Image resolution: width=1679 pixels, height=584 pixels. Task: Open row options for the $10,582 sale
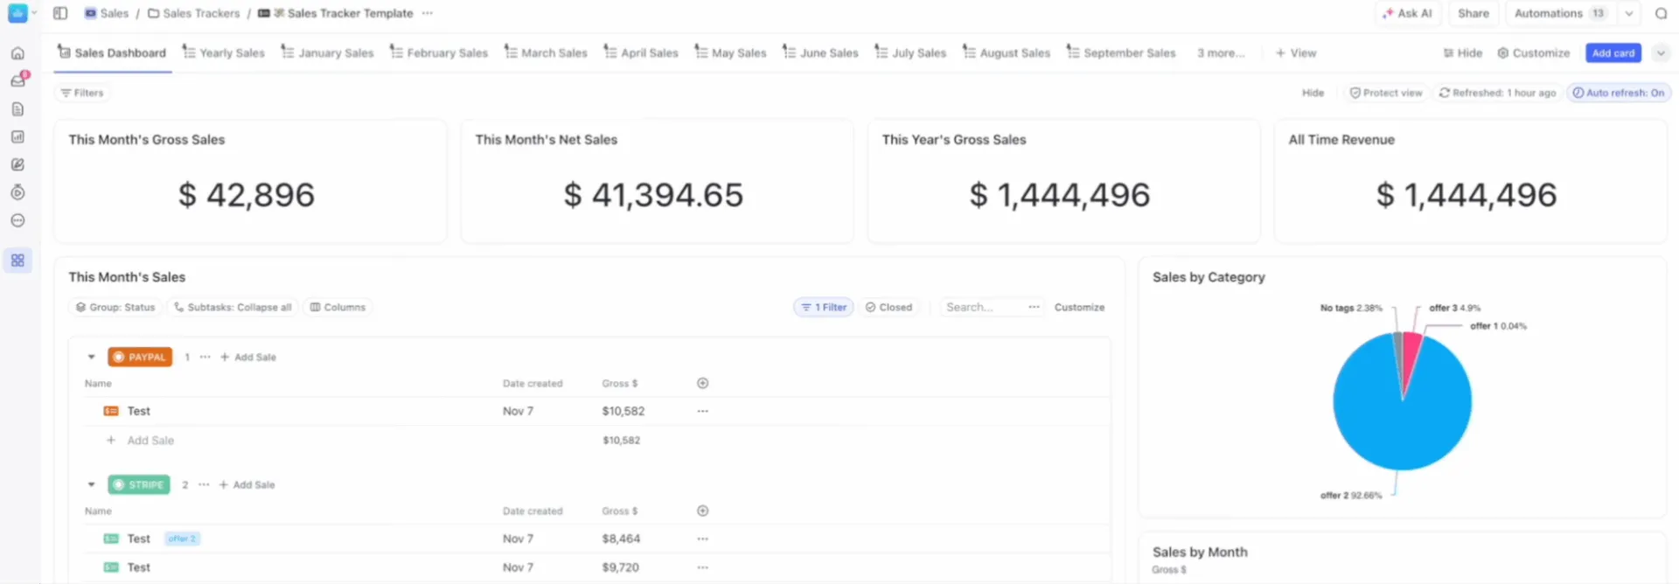702,411
